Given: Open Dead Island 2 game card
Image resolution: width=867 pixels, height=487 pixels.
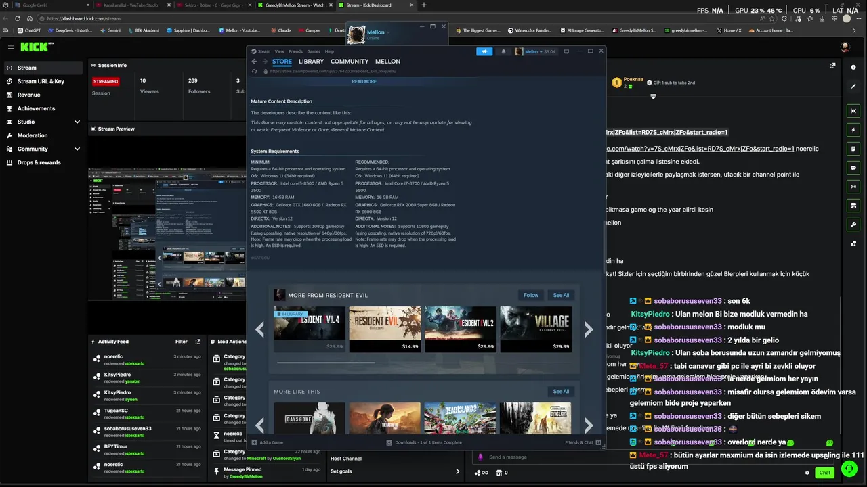Looking at the screenshot, I should [x=460, y=418].
